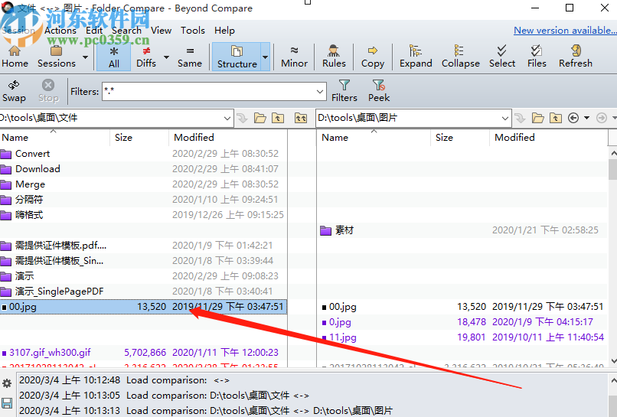Collapse all folders with Collapse
The image size is (617, 417).
coord(460,57)
